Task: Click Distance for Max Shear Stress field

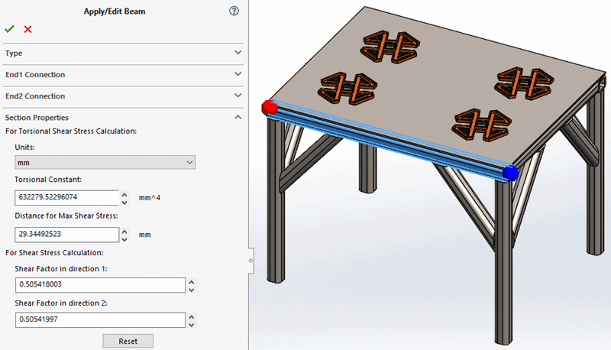Action: tap(66, 235)
